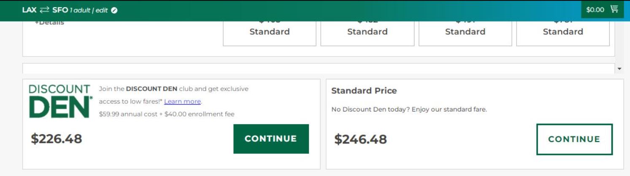Continue with the Standard Price fare
This screenshot has width=630, height=176.
point(574,139)
